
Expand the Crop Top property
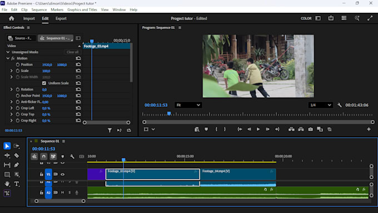[11, 115]
